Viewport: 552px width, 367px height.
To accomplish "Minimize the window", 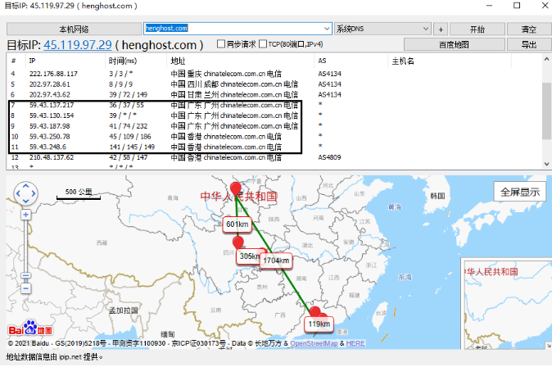I will pyautogui.click(x=489, y=6).
